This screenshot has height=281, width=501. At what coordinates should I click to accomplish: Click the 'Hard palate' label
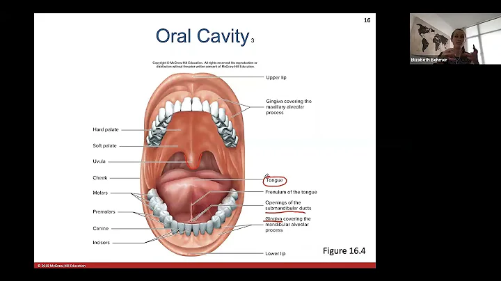tap(106, 129)
